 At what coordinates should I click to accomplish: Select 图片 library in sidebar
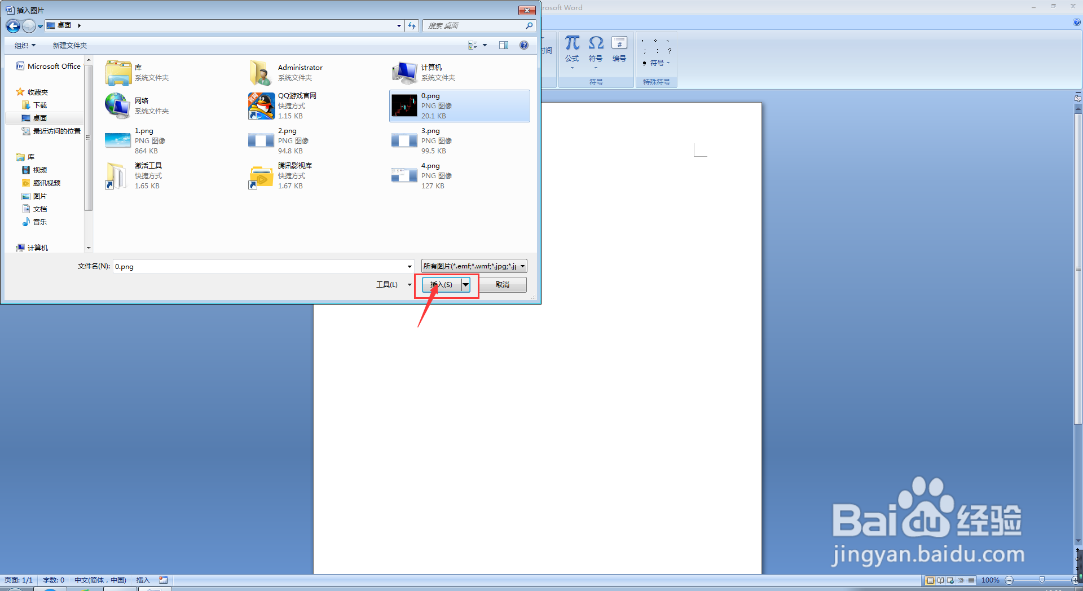35,196
